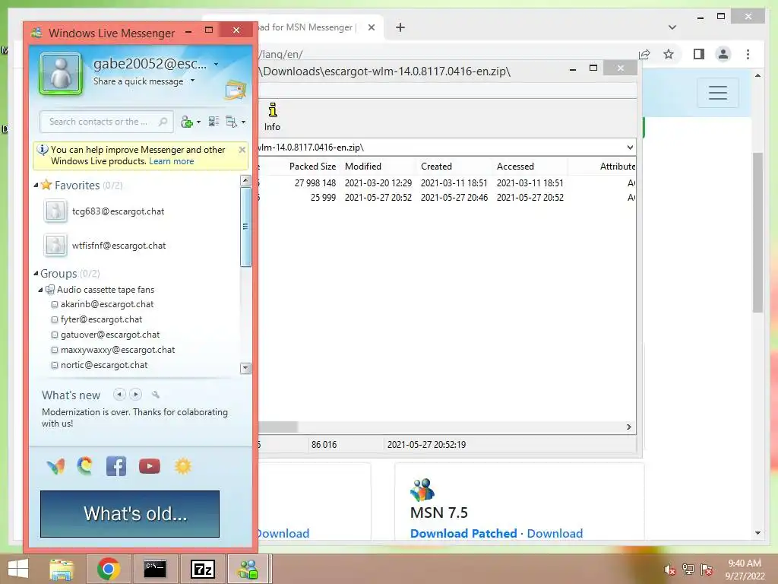Collapse the Groups section
Viewport: 778px width, 584px height.
point(36,274)
